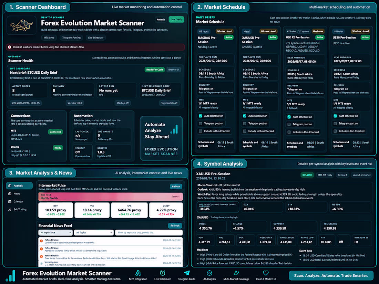Click Scan. Analyze. Automate. Trade Smarter. banner
The image size is (379, 284).
click(331, 275)
